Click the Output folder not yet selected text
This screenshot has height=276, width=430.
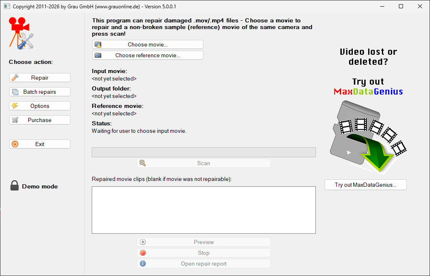pos(114,96)
